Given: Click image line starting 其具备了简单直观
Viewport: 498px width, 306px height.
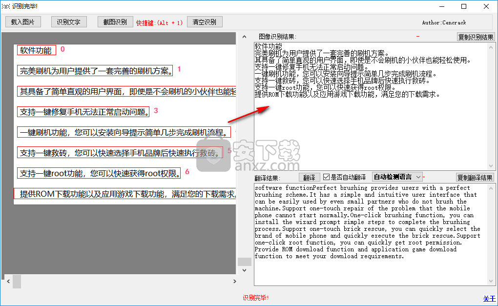Looking at the screenshot, I should [126, 91].
